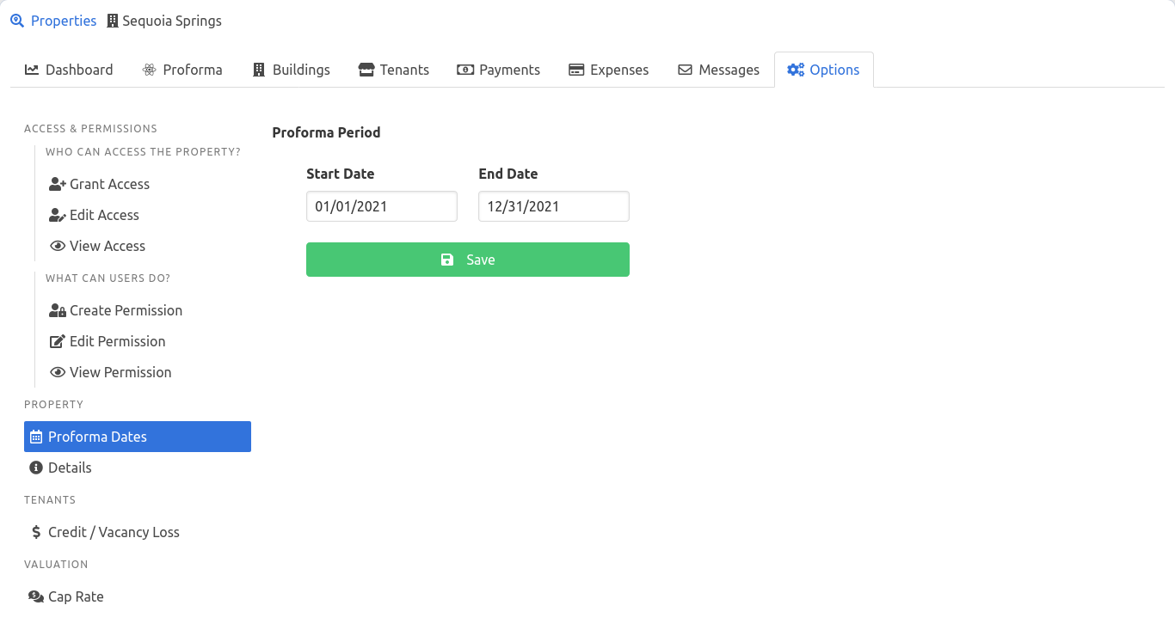
Task: Click the Edit Permission pencil icon
Action: coord(58,341)
